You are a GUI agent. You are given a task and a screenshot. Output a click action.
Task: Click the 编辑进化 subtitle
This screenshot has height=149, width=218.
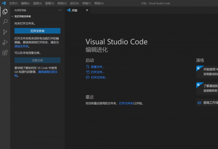(x=97, y=50)
